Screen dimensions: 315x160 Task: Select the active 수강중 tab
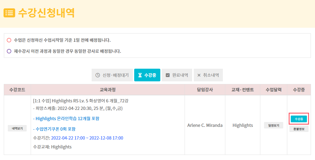(x=147, y=75)
